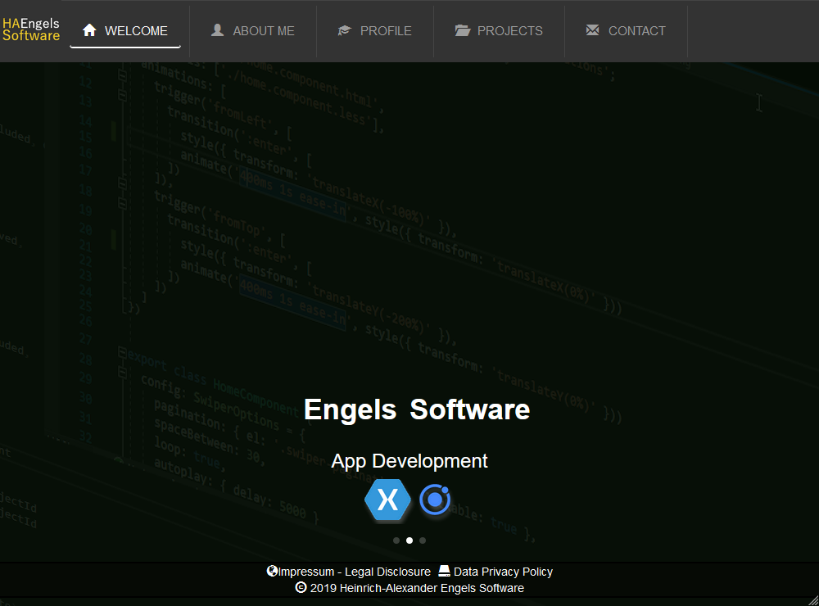The height and width of the screenshot is (606, 819).
Task: Open the Welcome menu item
Action: pos(125,31)
